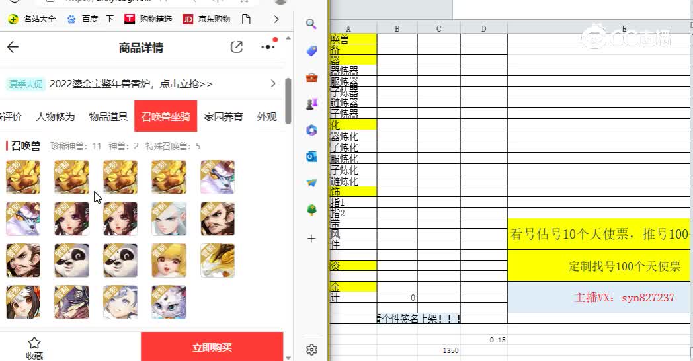Switch to the 人物修为 tab
693x361 pixels.
coord(56,116)
